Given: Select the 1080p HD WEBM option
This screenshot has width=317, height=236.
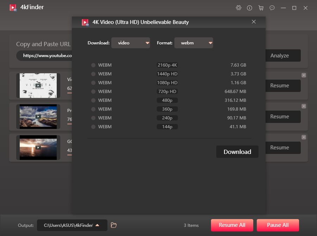Looking at the screenshot, I should (x=93, y=82).
